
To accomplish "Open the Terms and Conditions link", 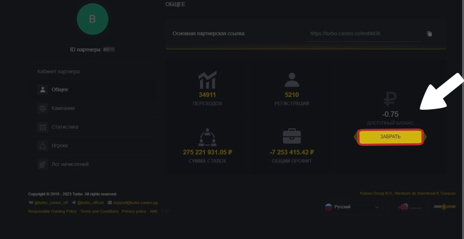I will [99, 211].
